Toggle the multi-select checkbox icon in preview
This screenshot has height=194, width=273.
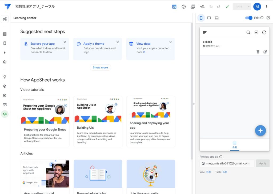click(256, 32)
